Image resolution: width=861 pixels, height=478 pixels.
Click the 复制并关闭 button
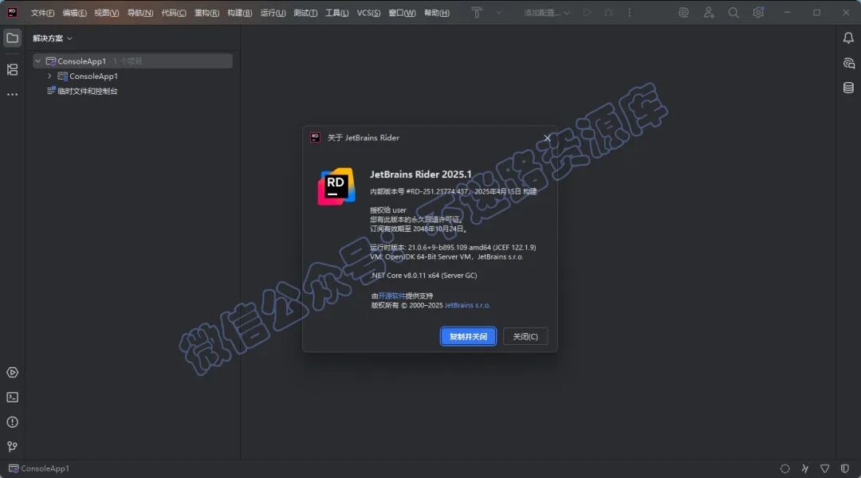coord(469,336)
